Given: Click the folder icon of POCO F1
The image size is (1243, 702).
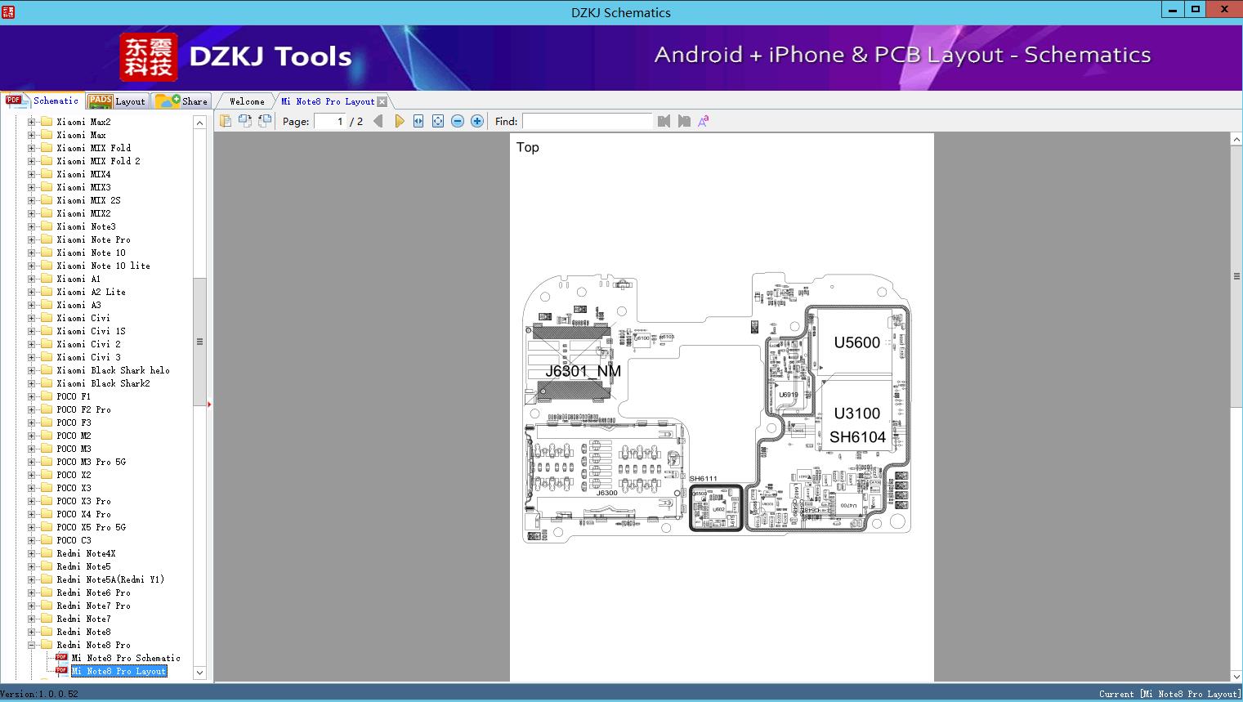Looking at the screenshot, I should pyautogui.click(x=47, y=396).
